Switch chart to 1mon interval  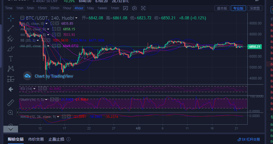[115, 8]
